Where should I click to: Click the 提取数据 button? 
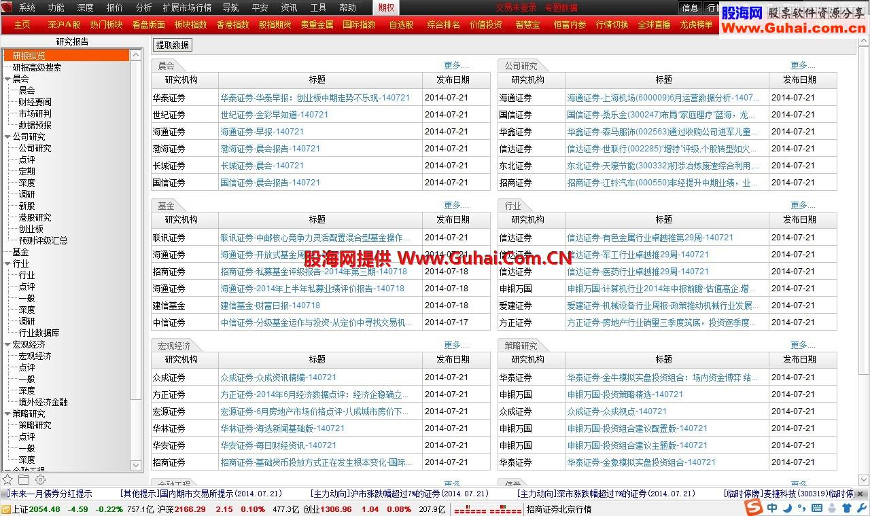[173, 45]
